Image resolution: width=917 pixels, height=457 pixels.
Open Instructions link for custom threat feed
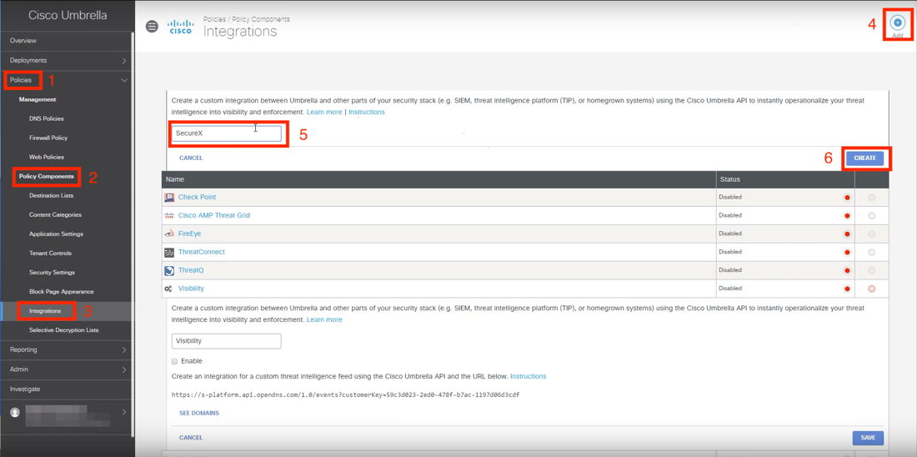point(528,376)
